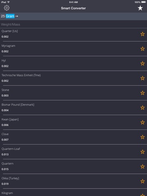Viewport: 147px width, 196px height.
Task: Open favorites with the white star
Action: (x=140, y=8)
